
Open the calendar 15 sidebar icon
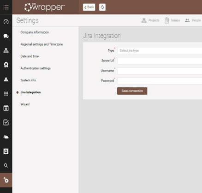point(6,108)
